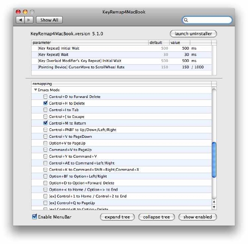The width and height of the screenshot is (248, 244).
Task: Enable [ex] Control+1 to Home checkbox
Action: pos(45,196)
